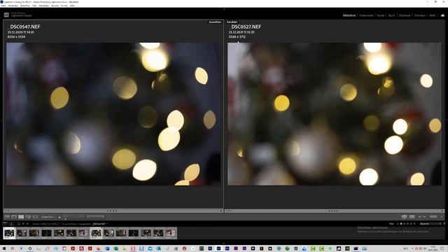Open the Ansicht menu
The width and height of the screenshot is (448, 252).
tap(55, 6)
